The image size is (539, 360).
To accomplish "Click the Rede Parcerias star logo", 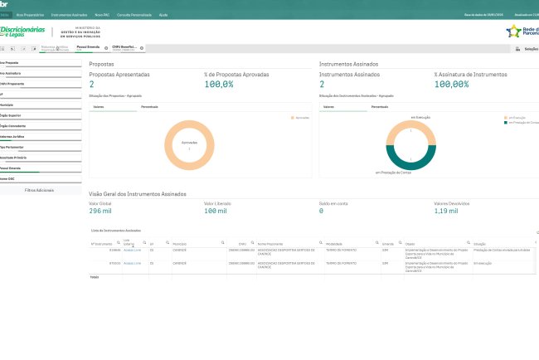I will [x=513, y=32].
